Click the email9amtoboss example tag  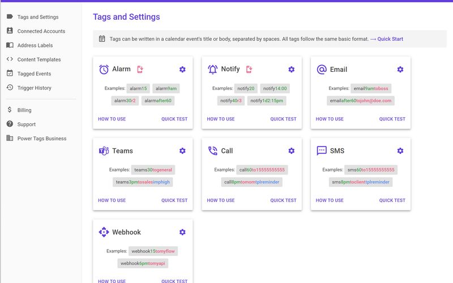pyautogui.click(x=371, y=88)
